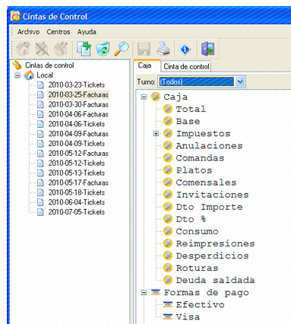Collapse the Formas de pago node
Viewport: 291px width, 324px height.
pyautogui.click(x=144, y=292)
